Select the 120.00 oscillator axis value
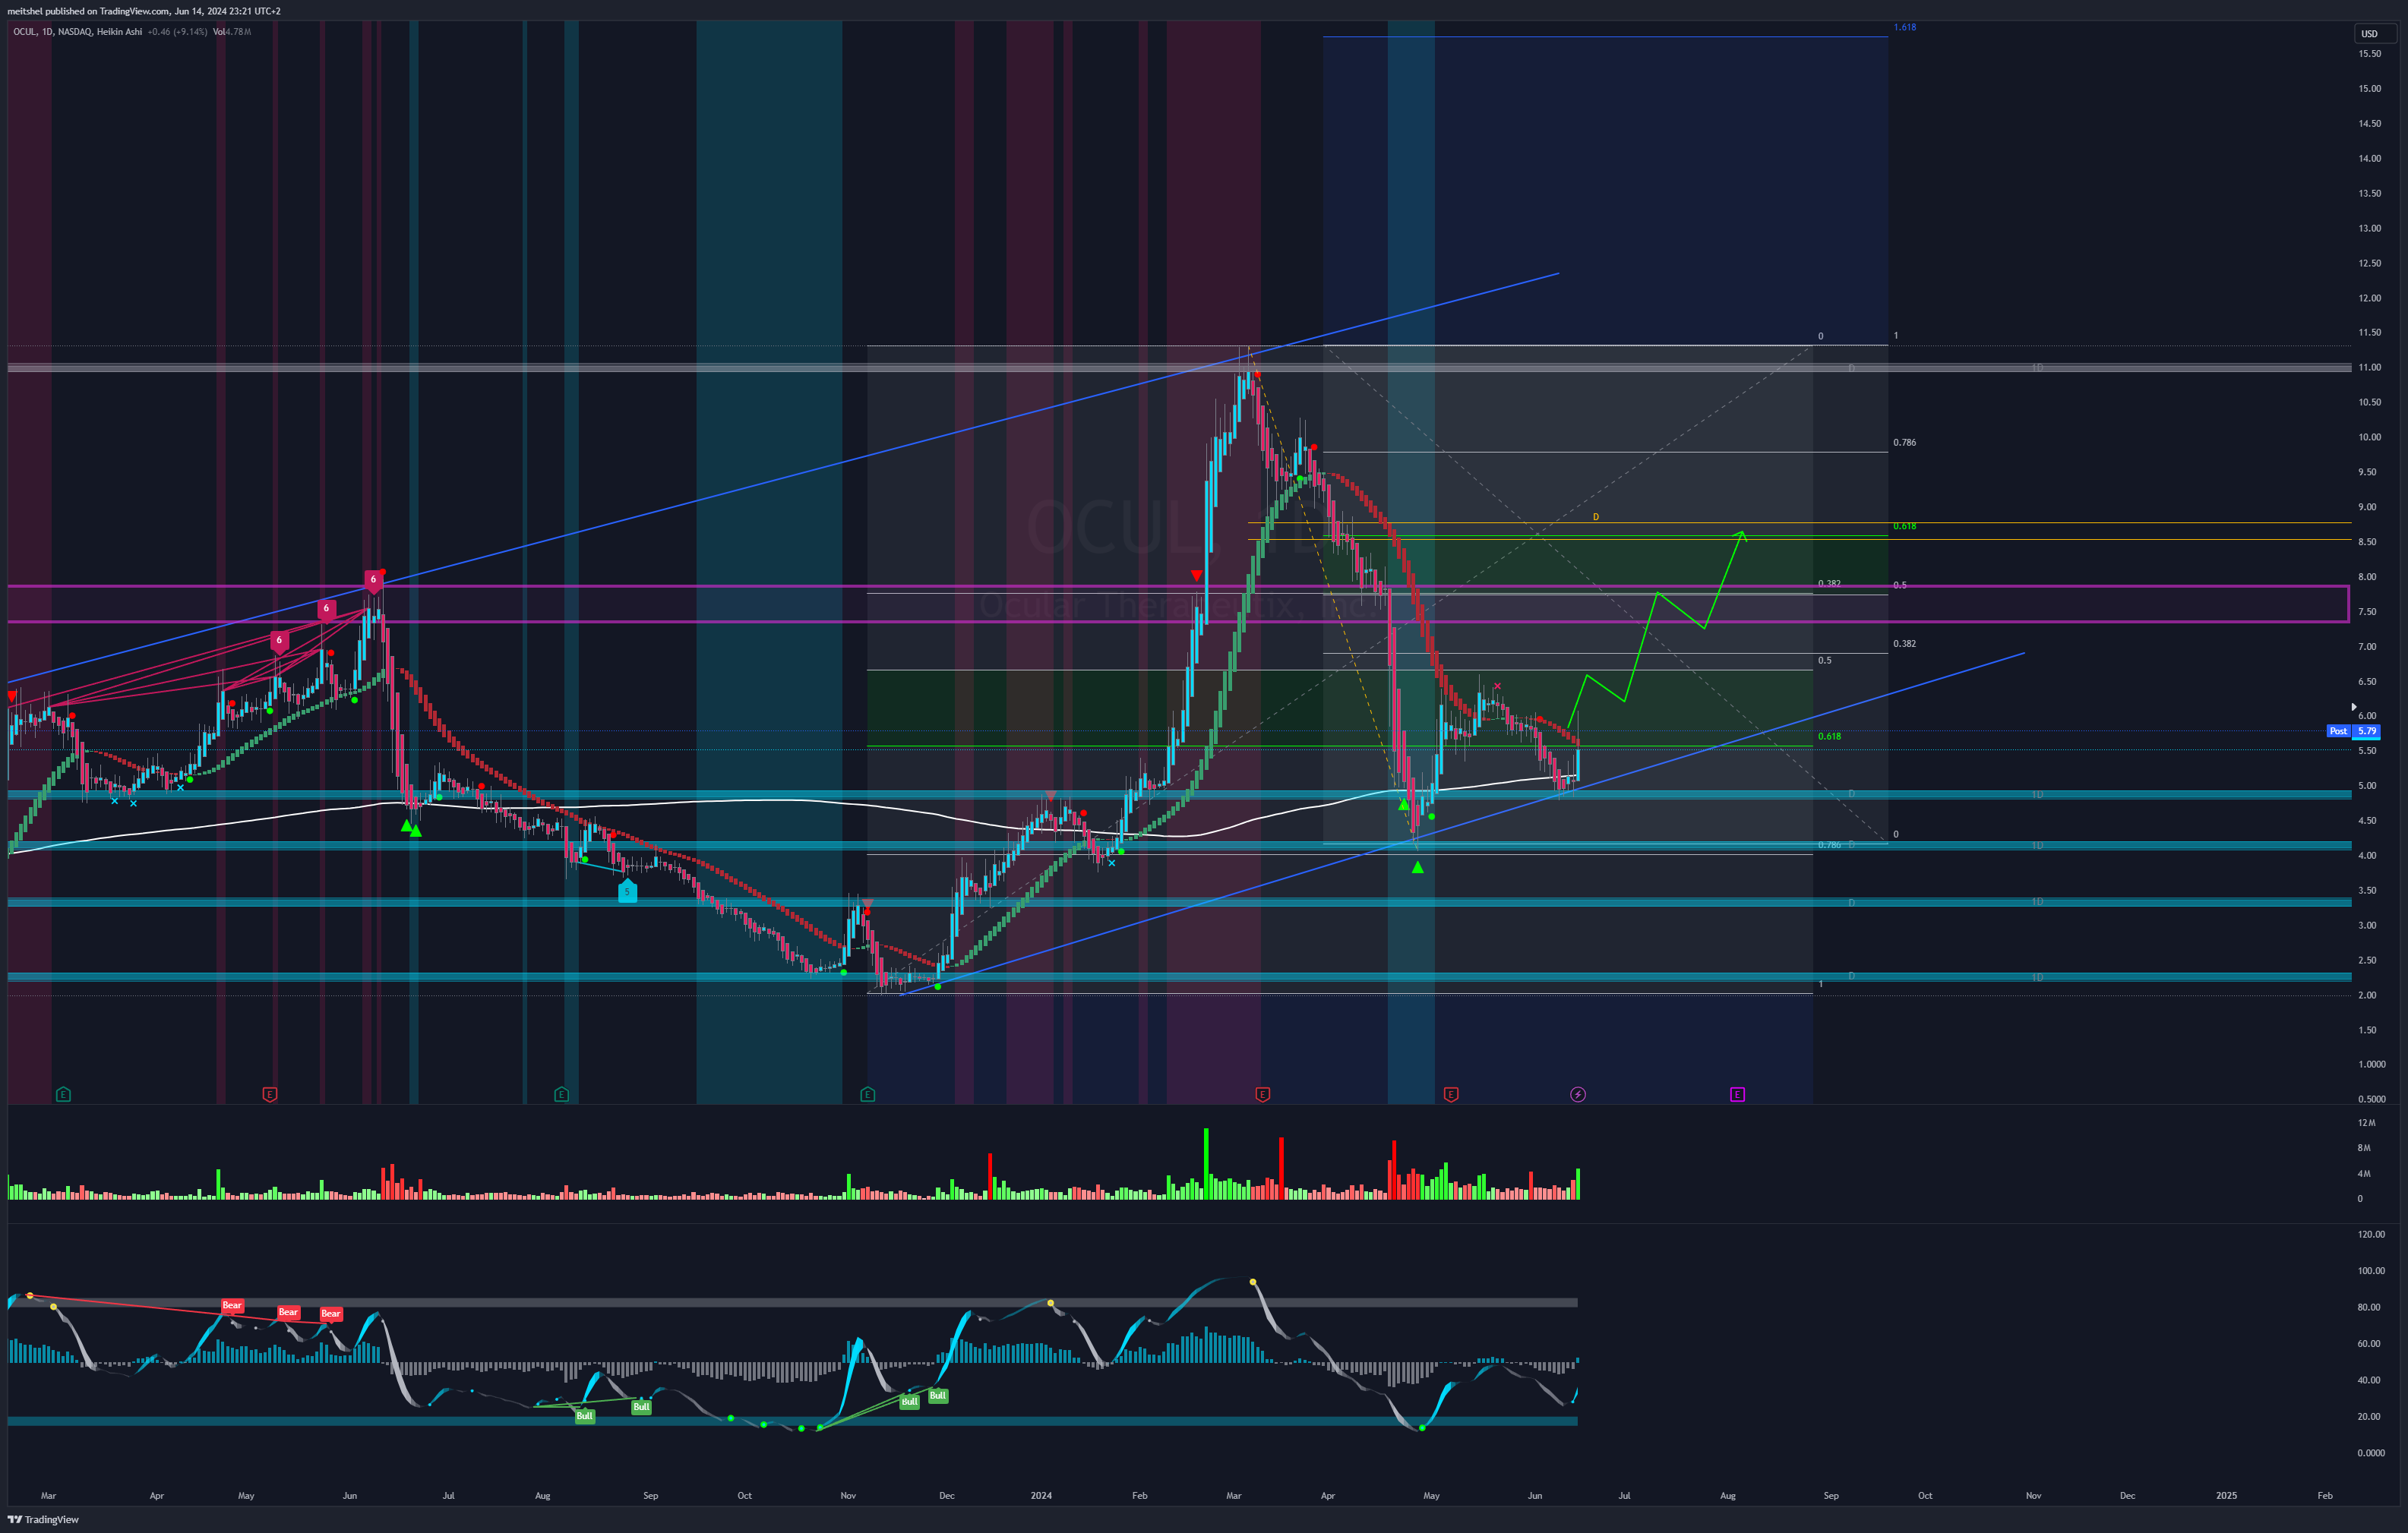This screenshot has height=1533, width=2408. click(2371, 1234)
